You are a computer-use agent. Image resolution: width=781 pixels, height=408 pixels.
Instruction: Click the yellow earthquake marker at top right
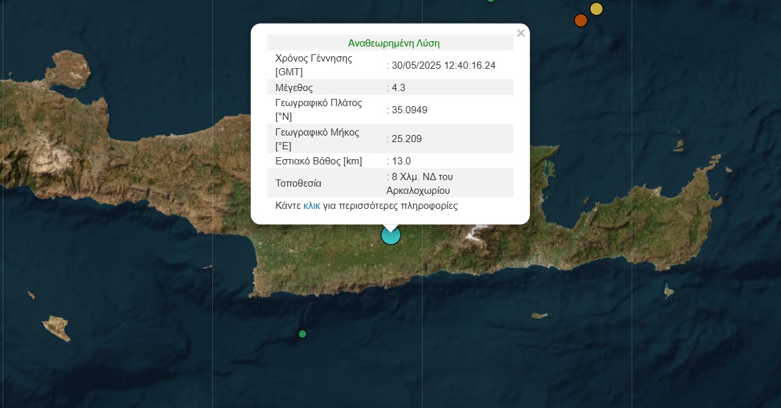(596, 9)
